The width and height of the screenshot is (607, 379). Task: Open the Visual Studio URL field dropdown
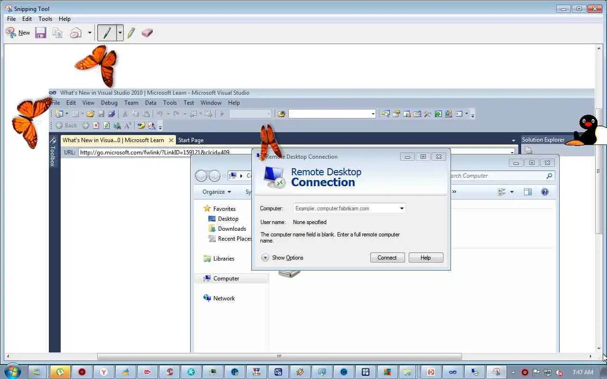pos(512,153)
